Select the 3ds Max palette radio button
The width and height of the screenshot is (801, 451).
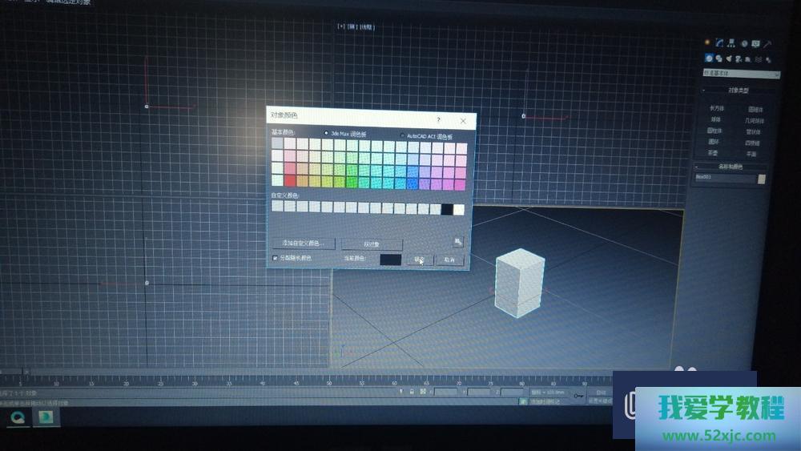click(326, 134)
